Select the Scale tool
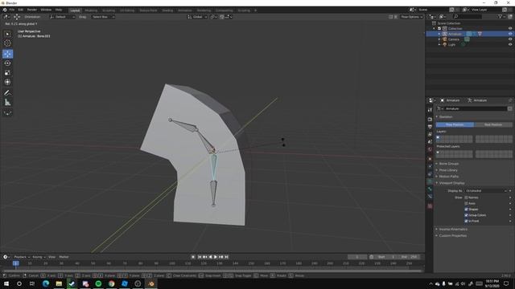The image size is (515, 289). [7, 73]
